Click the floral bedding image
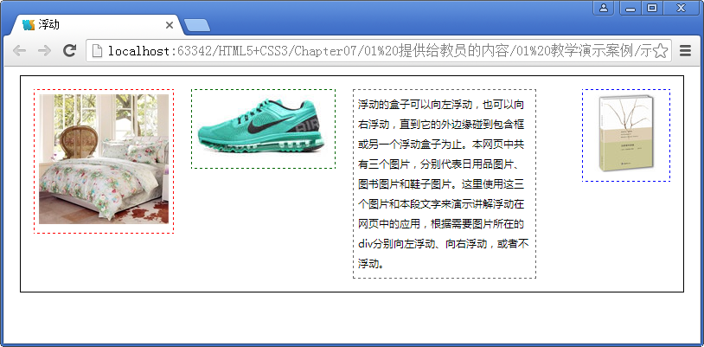The width and height of the screenshot is (704, 347). 104,159
